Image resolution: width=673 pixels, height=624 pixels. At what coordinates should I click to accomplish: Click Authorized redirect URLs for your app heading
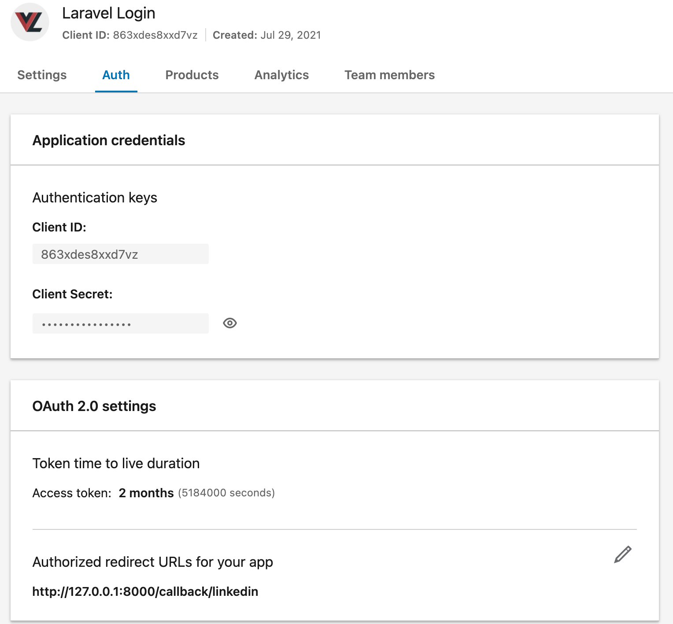(x=153, y=562)
